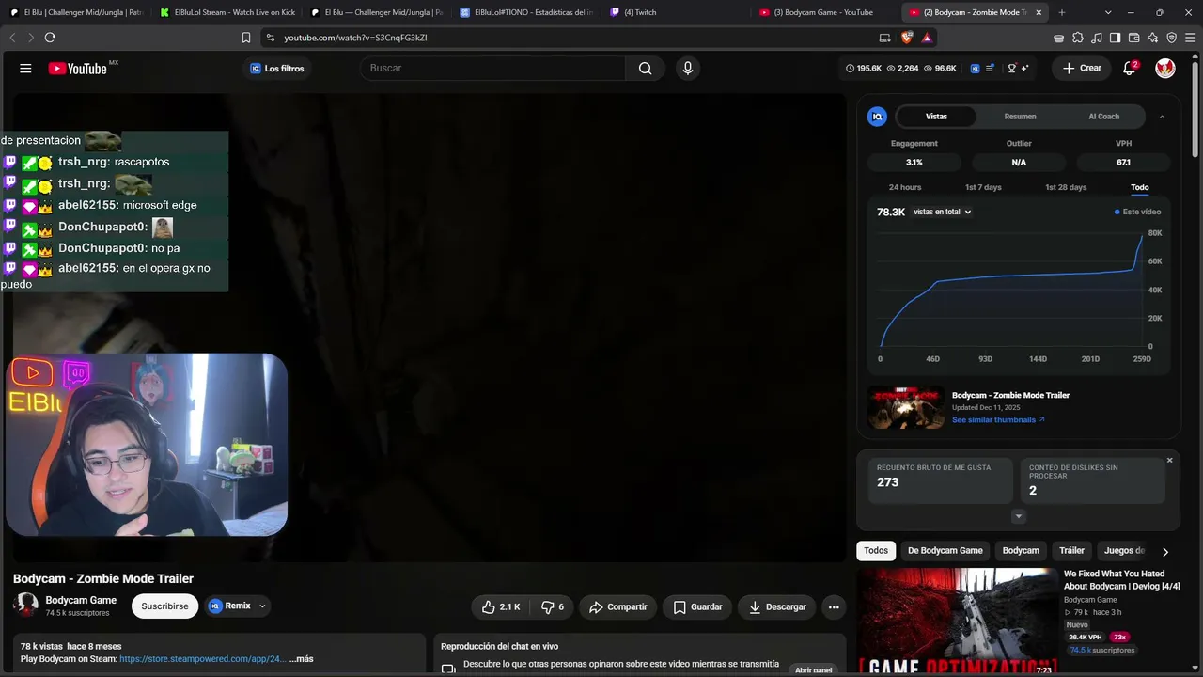1203x677 pixels.
Task: Show the browser sidebar panel
Action: tap(1115, 38)
